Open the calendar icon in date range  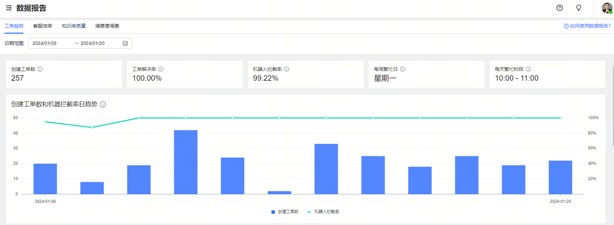pyautogui.click(x=125, y=44)
